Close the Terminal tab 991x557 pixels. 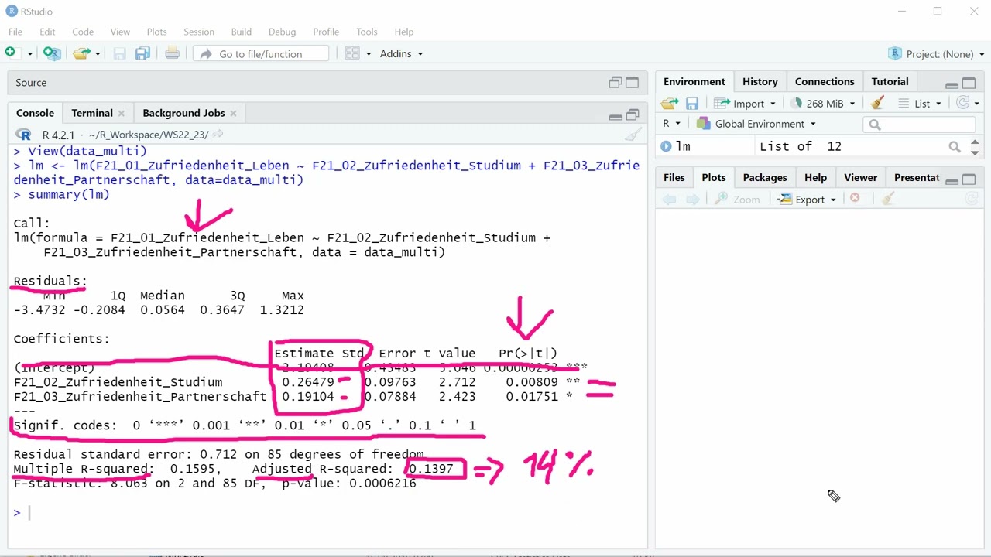[121, 113]
